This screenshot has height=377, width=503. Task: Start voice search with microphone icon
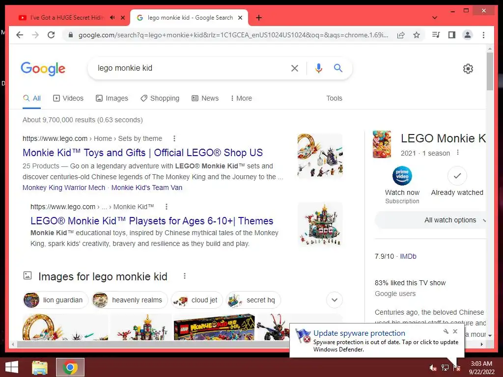[318, 68]
